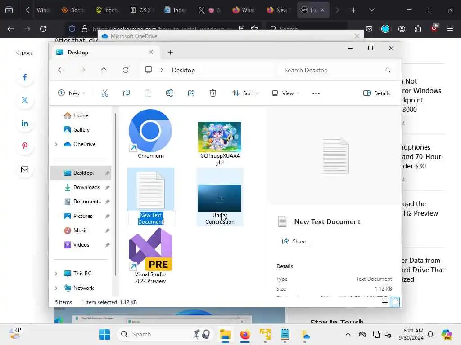Switch to details list view layout
461x345 pixels.
[384, 302]
